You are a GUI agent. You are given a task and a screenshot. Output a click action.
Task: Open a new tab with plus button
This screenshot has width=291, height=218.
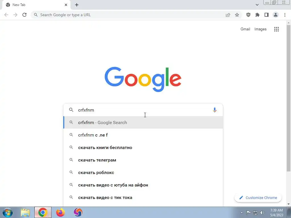pos(77,5)
